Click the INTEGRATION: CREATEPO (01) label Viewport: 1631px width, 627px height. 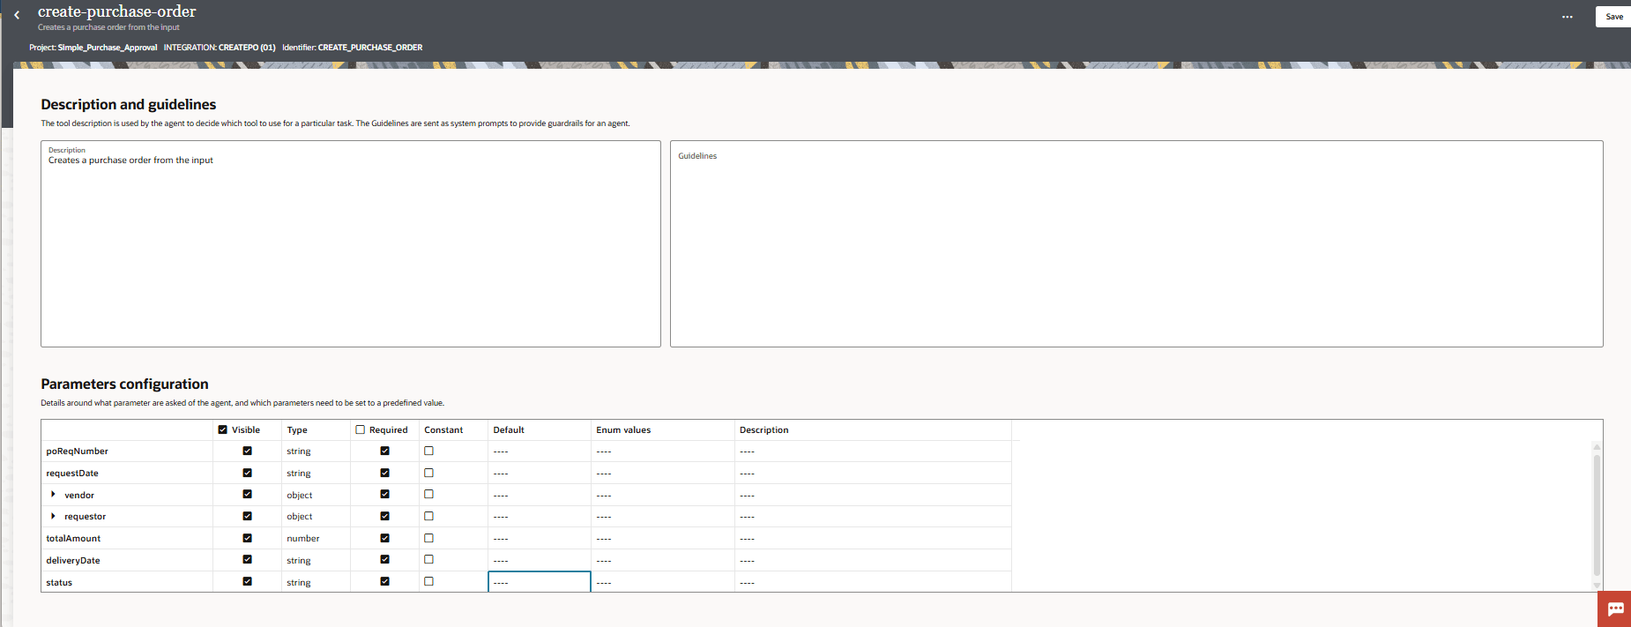(x=220, y=48)
